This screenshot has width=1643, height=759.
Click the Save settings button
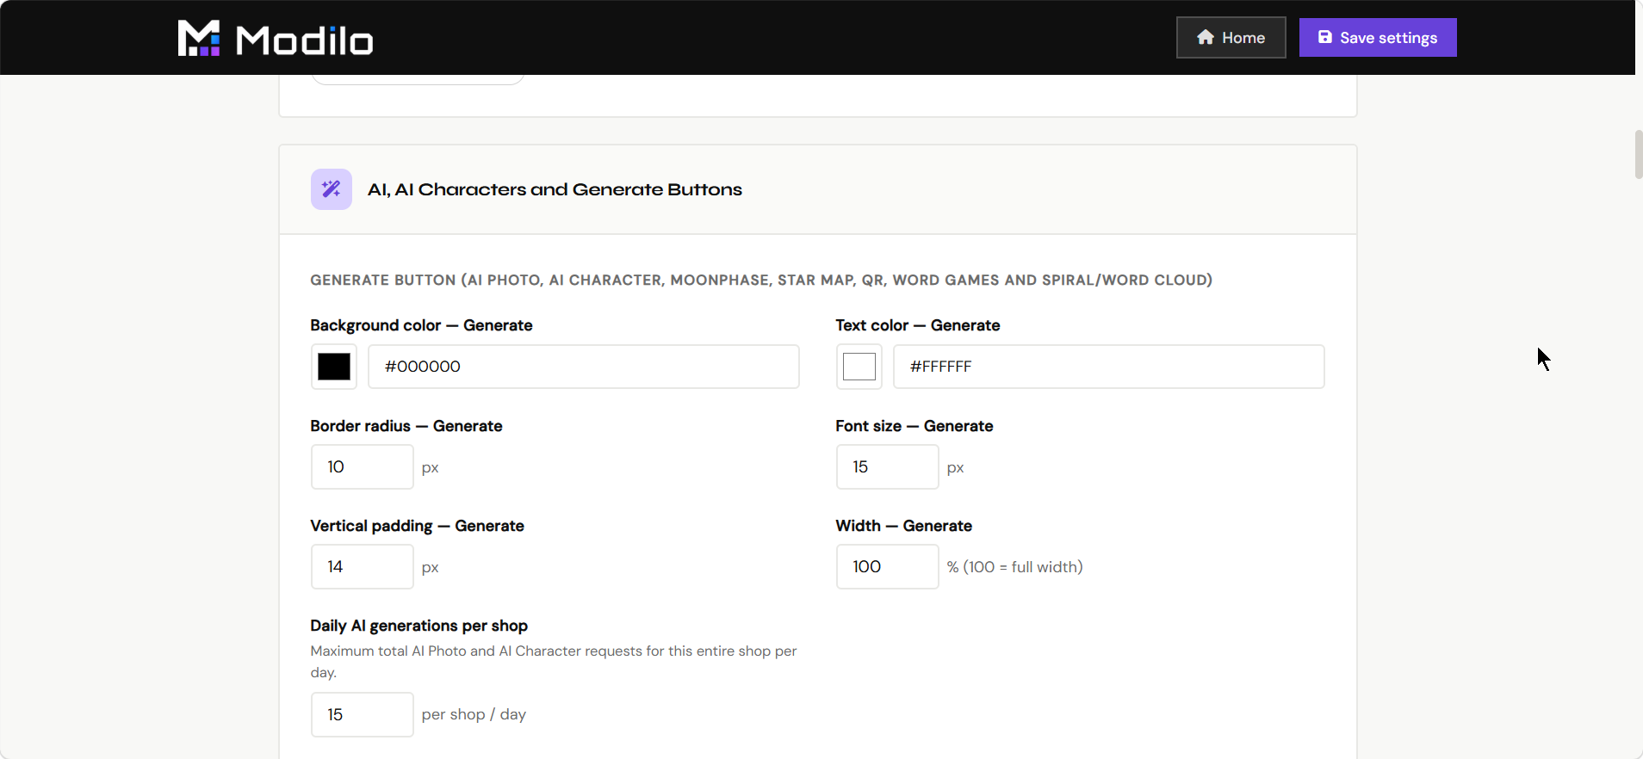(x=1378, y=38)
